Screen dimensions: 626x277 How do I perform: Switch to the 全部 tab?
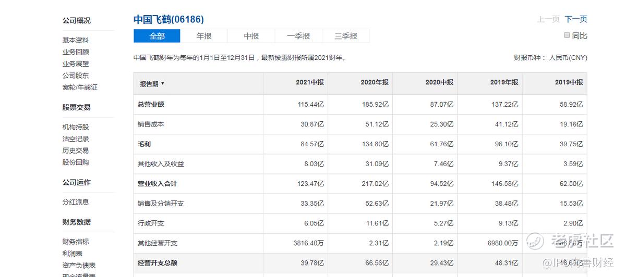click(x=157, y=36)
